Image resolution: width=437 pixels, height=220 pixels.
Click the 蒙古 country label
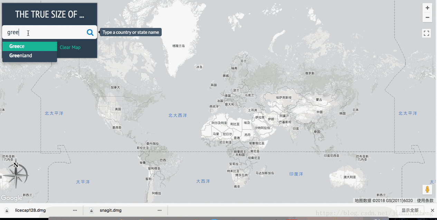pyautogui.click(x=319, y=100)
